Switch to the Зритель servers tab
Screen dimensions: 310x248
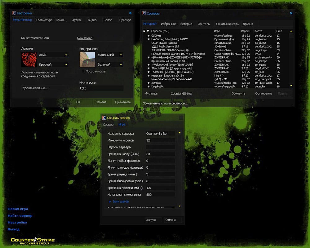[204, 24]
